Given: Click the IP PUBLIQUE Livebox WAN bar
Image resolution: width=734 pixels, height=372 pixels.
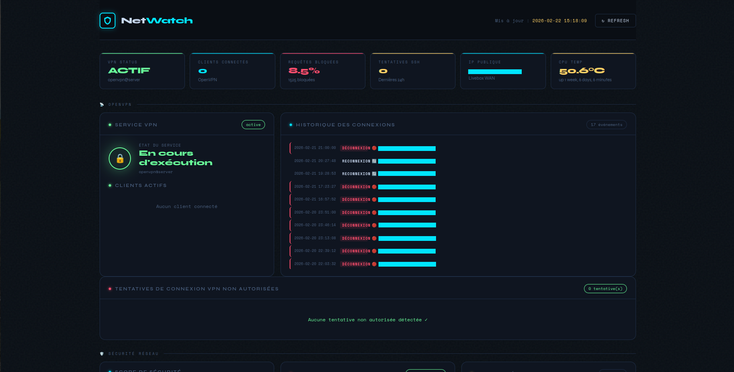Looking at the screenshot, I should click(x=496, y=72).
